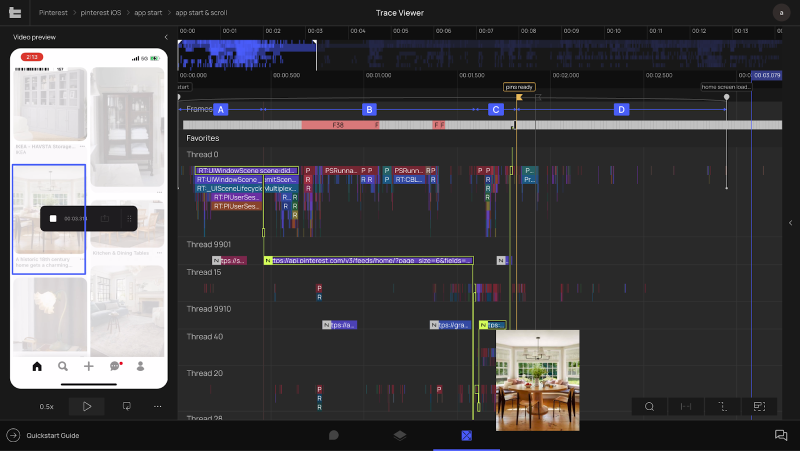This screenshot has width=800, height=451.
Task: Click the Thread 20 label
Action: coord(204,373)
